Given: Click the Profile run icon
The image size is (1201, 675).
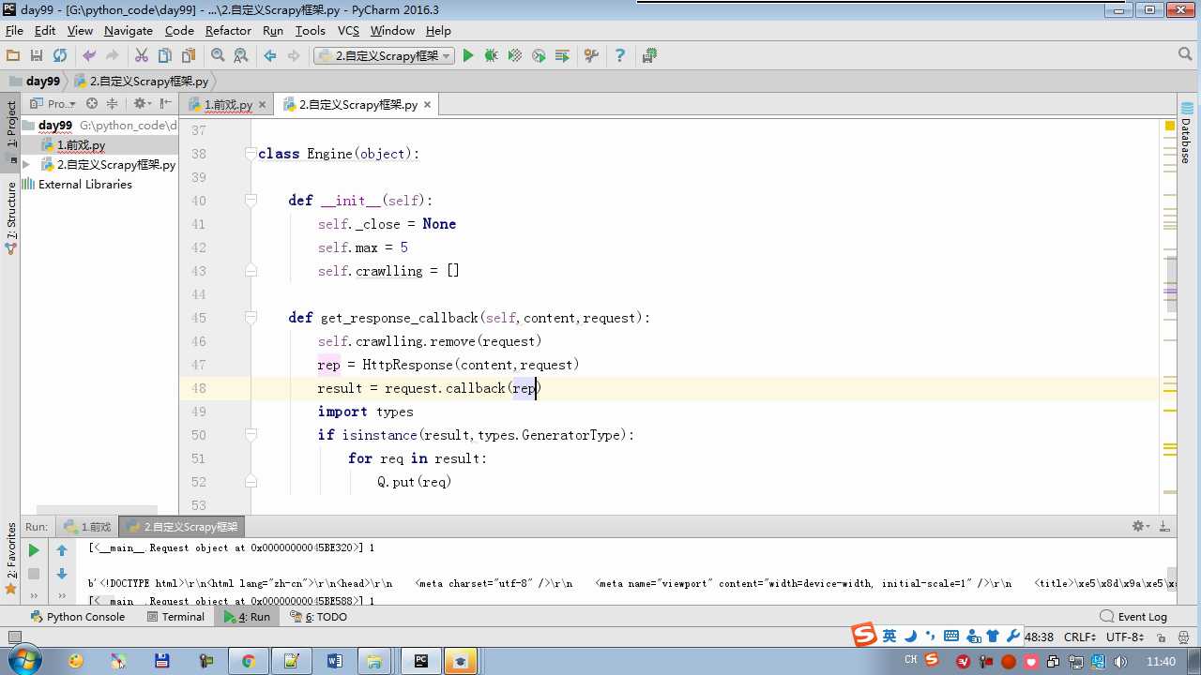Looking at the screenshot, I should pyautogui.click(x=539, y=56).
